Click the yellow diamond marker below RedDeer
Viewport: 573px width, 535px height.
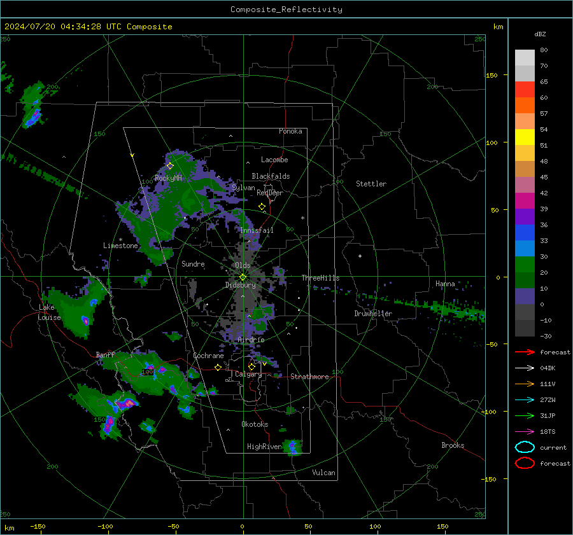pyautogui.click(x=262, y=207)
